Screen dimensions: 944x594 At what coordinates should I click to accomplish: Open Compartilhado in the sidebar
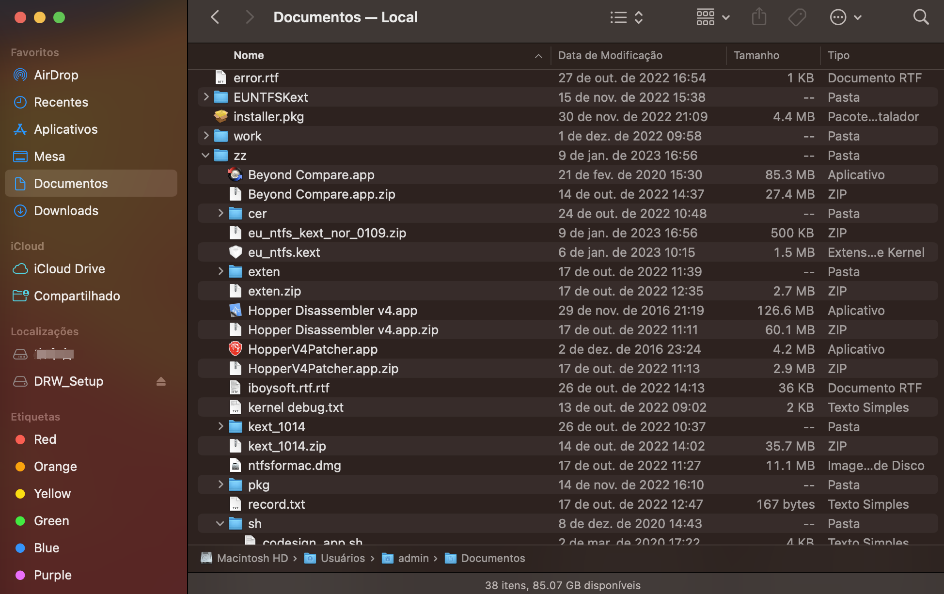click(91, 296)
